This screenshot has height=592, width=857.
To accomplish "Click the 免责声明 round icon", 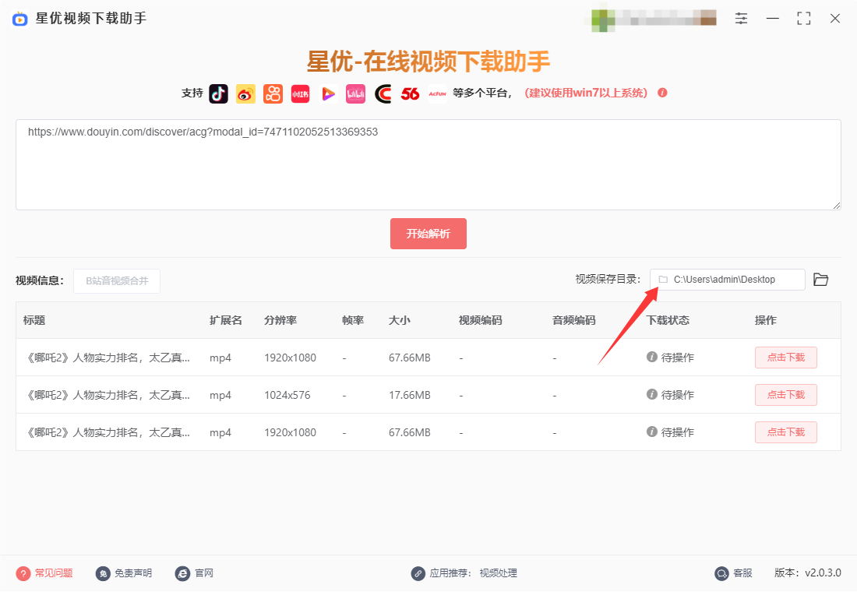I will tap(103, 573).
